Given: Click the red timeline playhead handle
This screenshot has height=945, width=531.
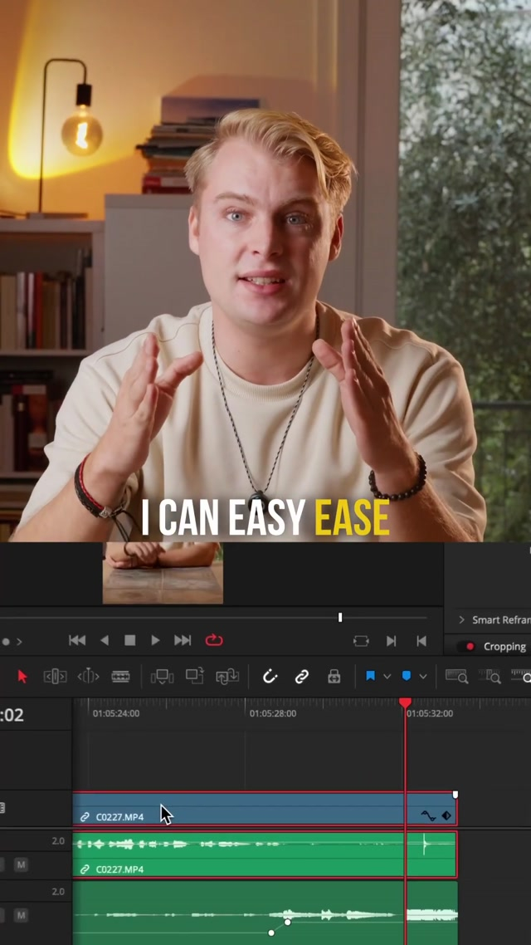Looking at the screenshot, I should (x=405, y=703).
